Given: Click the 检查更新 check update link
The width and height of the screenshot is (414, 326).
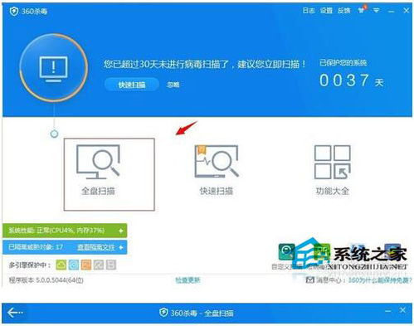Looking at the screenshot, I should [x=188, y=280].
